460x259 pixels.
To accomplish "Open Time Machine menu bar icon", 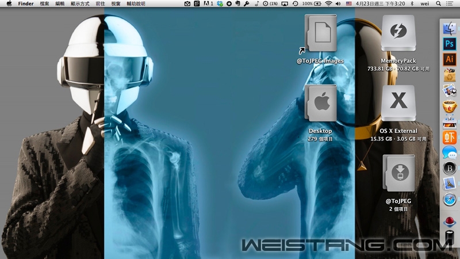I will coord(295,3).
